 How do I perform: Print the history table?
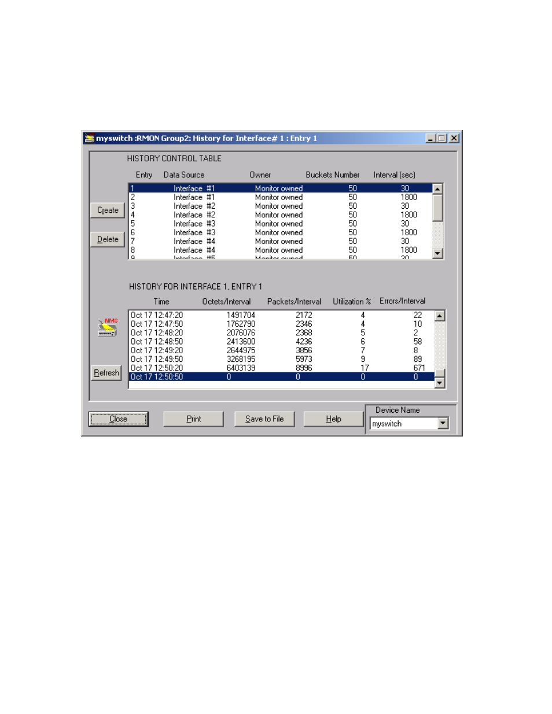[193, 419]
